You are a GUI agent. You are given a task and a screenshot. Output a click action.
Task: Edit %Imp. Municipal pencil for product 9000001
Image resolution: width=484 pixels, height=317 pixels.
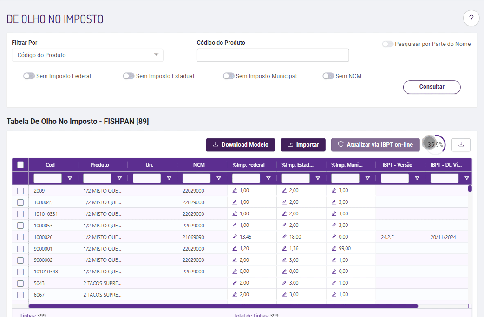pyautogui.click(x=334, y=248)
